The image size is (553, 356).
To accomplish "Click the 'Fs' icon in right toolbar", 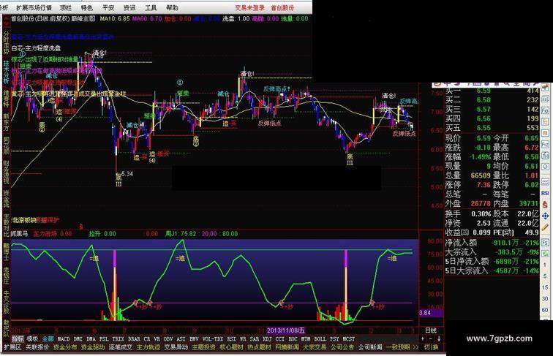I will pos(545,243).
